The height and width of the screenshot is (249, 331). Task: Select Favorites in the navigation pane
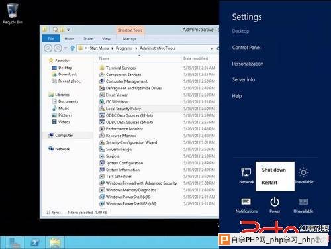pyautogui.click(x=63, y=60)
